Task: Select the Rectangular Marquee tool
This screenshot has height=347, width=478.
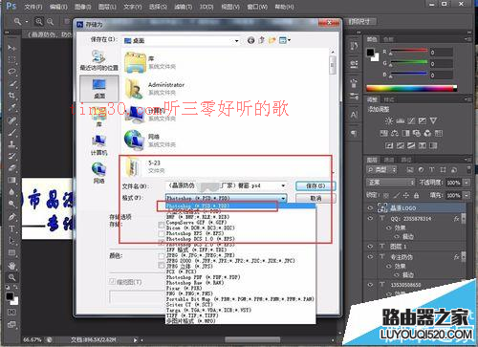Action: [x=11, y=59]
